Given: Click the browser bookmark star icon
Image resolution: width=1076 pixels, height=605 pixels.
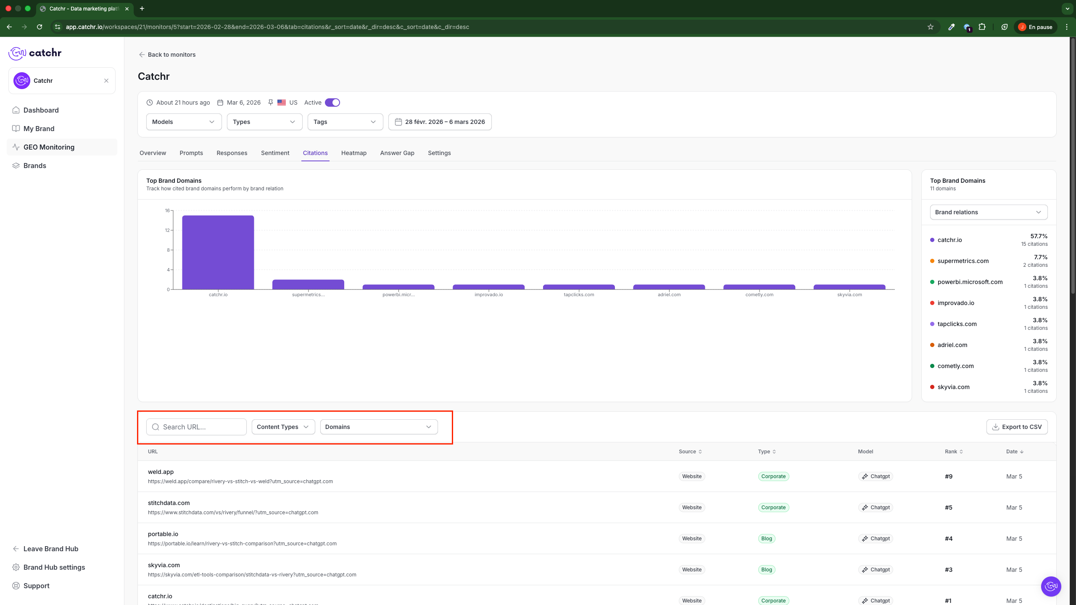Looking at the screenshot, I should (x=931, y=27).
